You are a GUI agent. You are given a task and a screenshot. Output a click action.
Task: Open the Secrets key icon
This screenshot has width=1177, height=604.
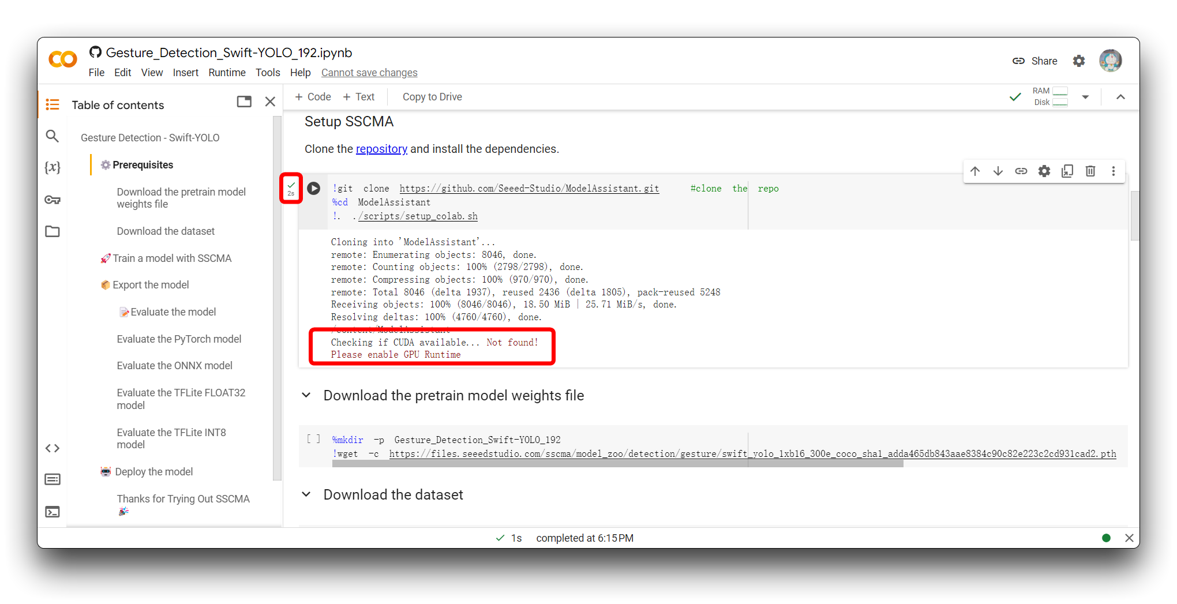pos(53,200)
